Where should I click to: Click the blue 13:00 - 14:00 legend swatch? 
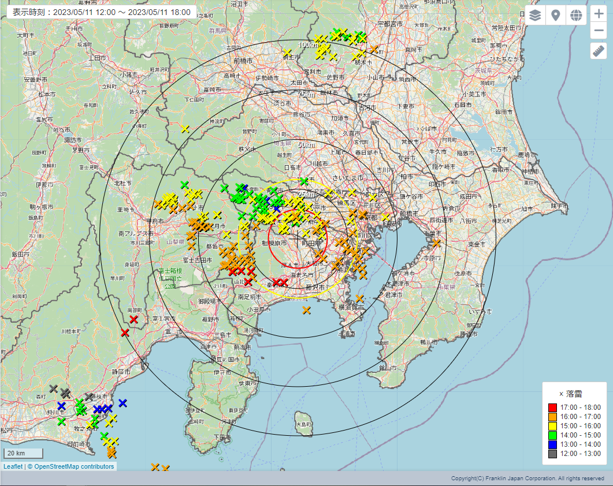coord(552,445)
